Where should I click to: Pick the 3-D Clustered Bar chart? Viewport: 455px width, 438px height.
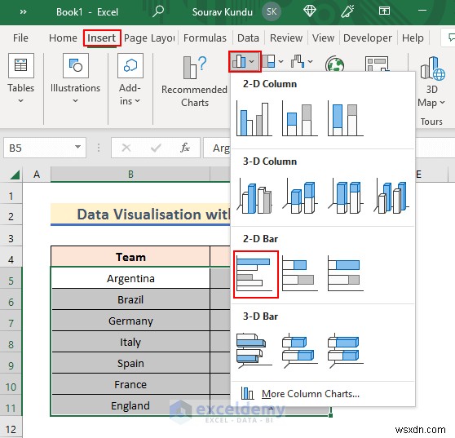tap(254, 351)
